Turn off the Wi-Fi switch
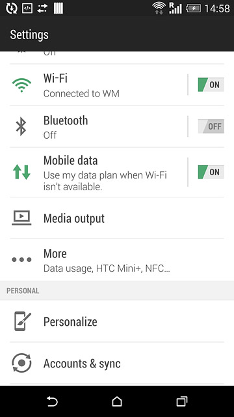 (x=211, y=85)
